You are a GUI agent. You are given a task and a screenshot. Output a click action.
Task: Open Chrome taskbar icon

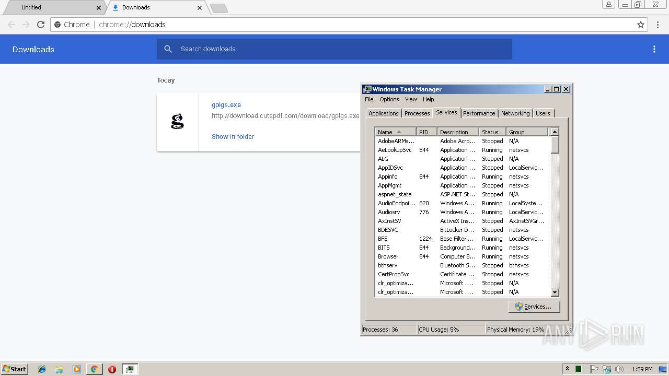click(x=94, y=369)
